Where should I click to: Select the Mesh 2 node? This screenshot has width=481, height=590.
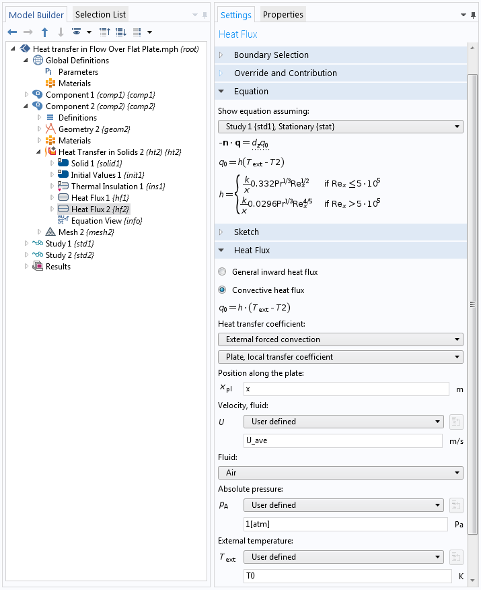click(85, 232)
